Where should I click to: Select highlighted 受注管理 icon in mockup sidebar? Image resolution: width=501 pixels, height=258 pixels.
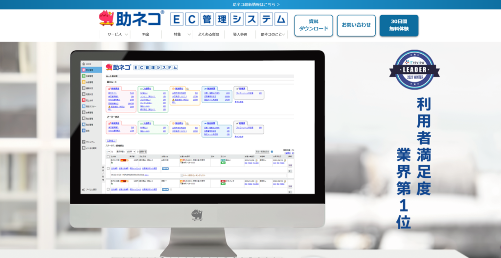pyautogui.click(x=83, y=70)
